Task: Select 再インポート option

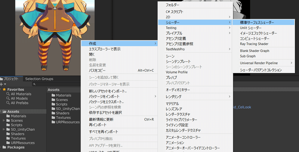Action: point(119,125)
